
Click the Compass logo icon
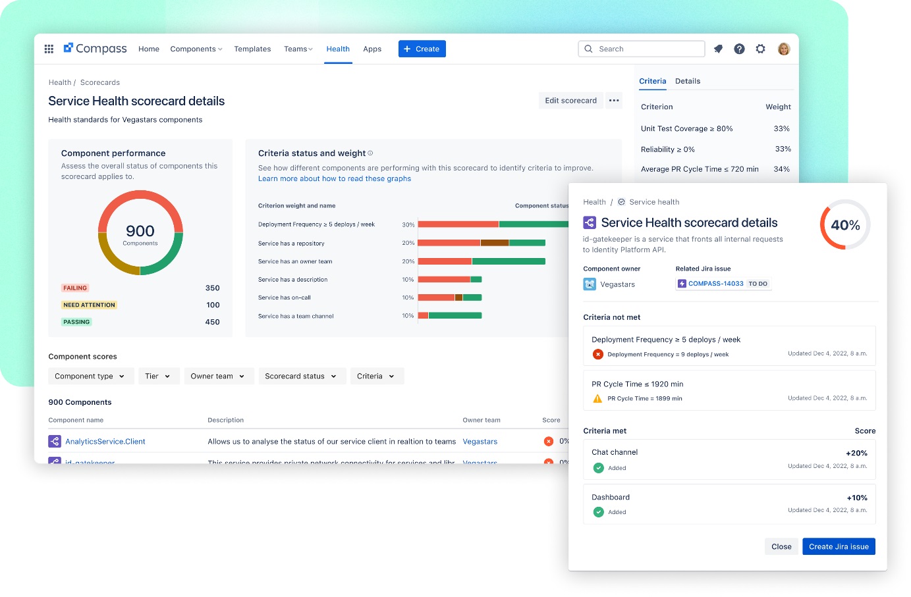67,47
